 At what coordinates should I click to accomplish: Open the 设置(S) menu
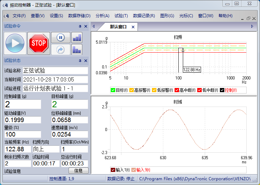click(56, 16)
